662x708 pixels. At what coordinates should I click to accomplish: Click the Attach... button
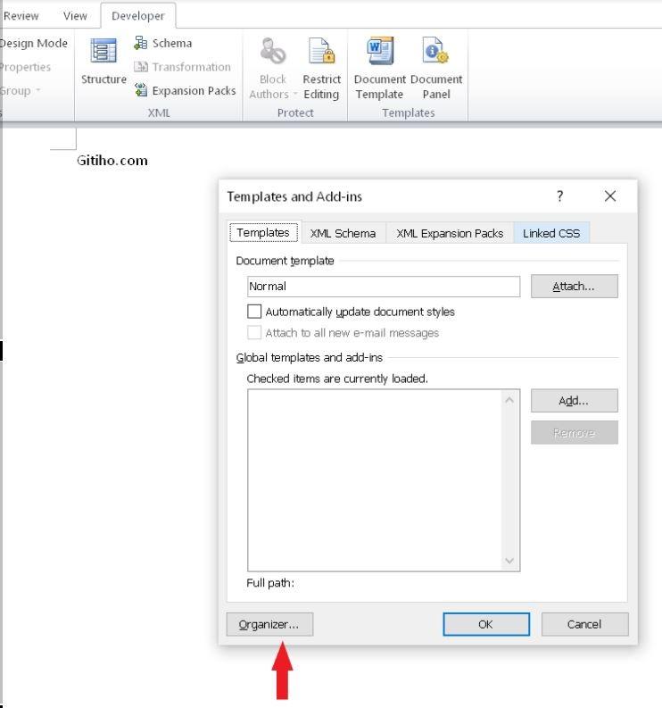point(574,287)
